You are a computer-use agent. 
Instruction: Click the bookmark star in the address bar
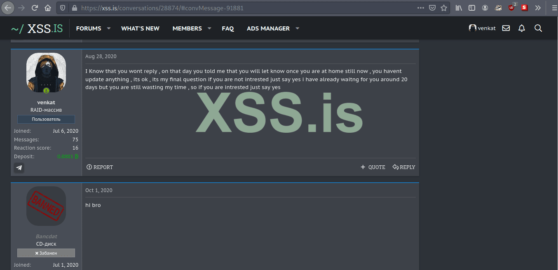click(443, 8)
